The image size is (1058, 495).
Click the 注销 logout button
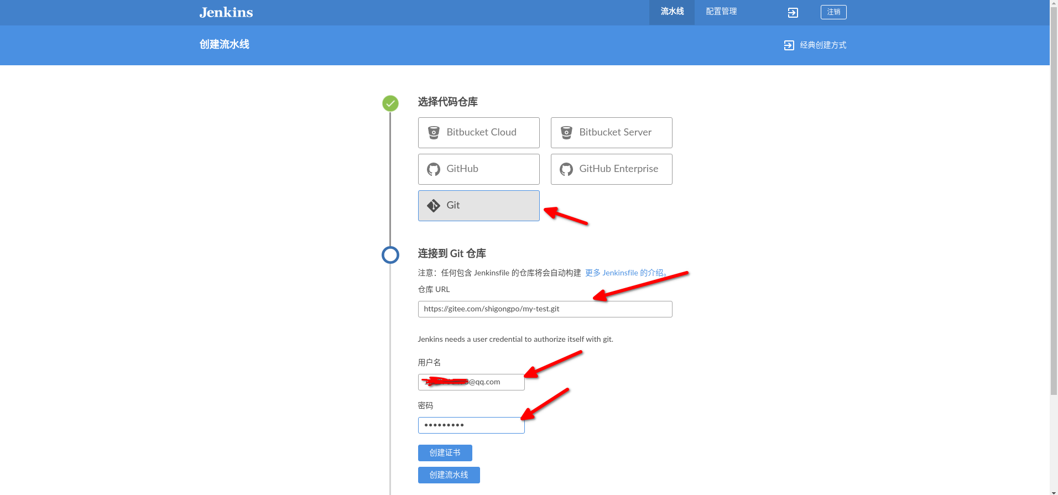pyautogui.click(x=833, y=12)
